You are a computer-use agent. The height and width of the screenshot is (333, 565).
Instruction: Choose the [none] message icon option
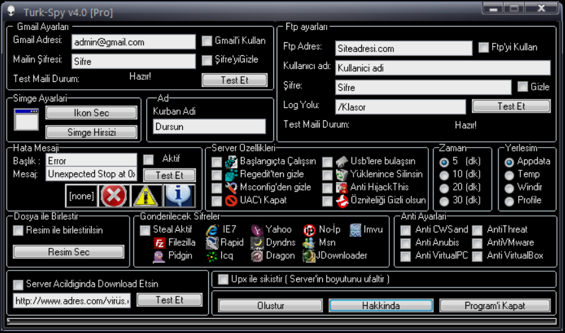[x=81, y=196]
